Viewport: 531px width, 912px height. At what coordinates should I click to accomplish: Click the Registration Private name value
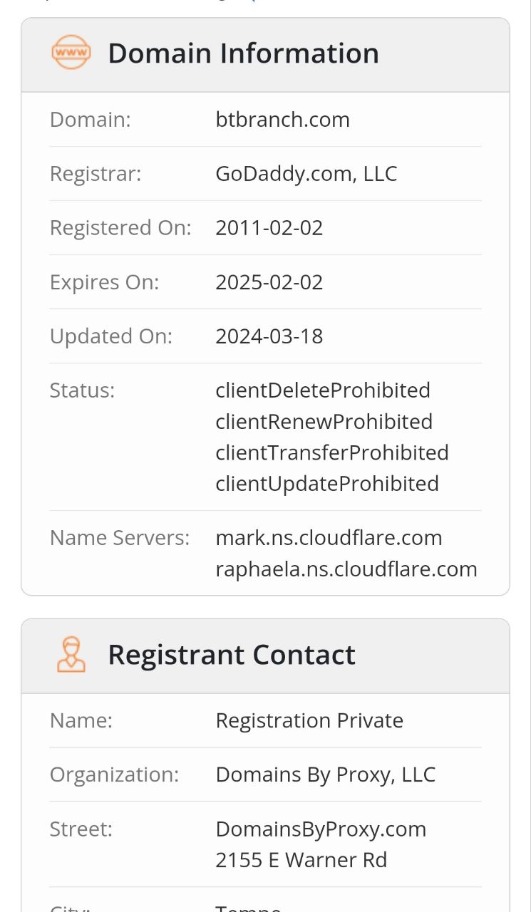click(309, 721)
